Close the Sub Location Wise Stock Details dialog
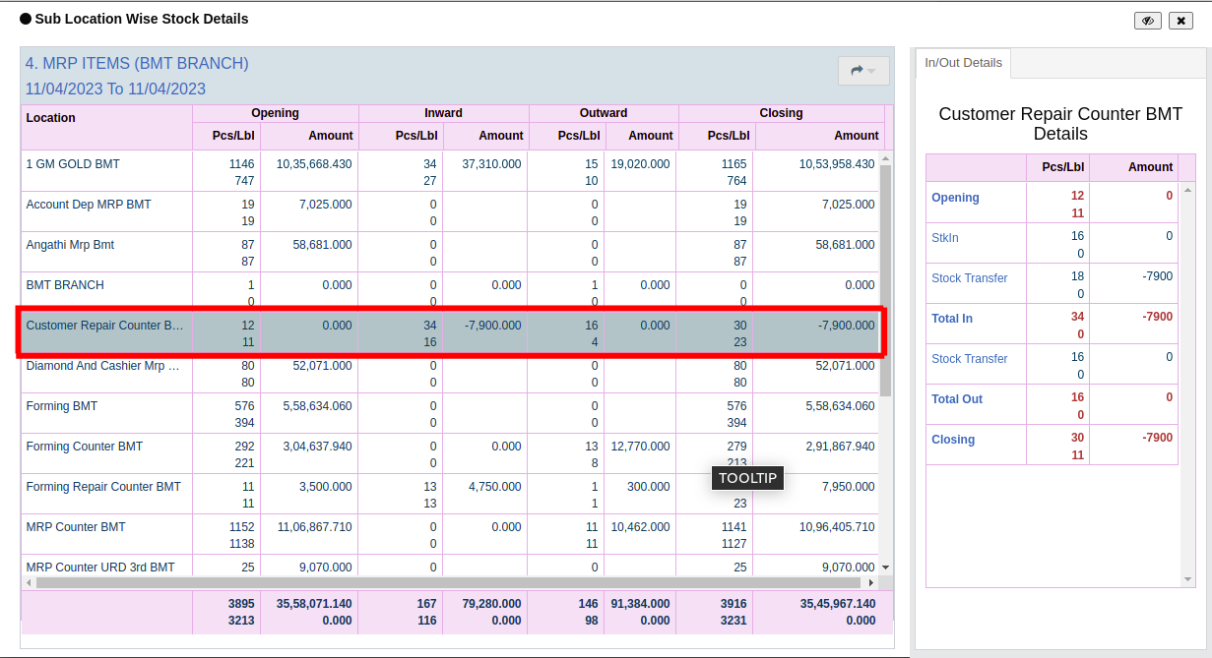The height and width of the screenshot is (658, 1212). pyautogui.click(x=1180, y=21)
